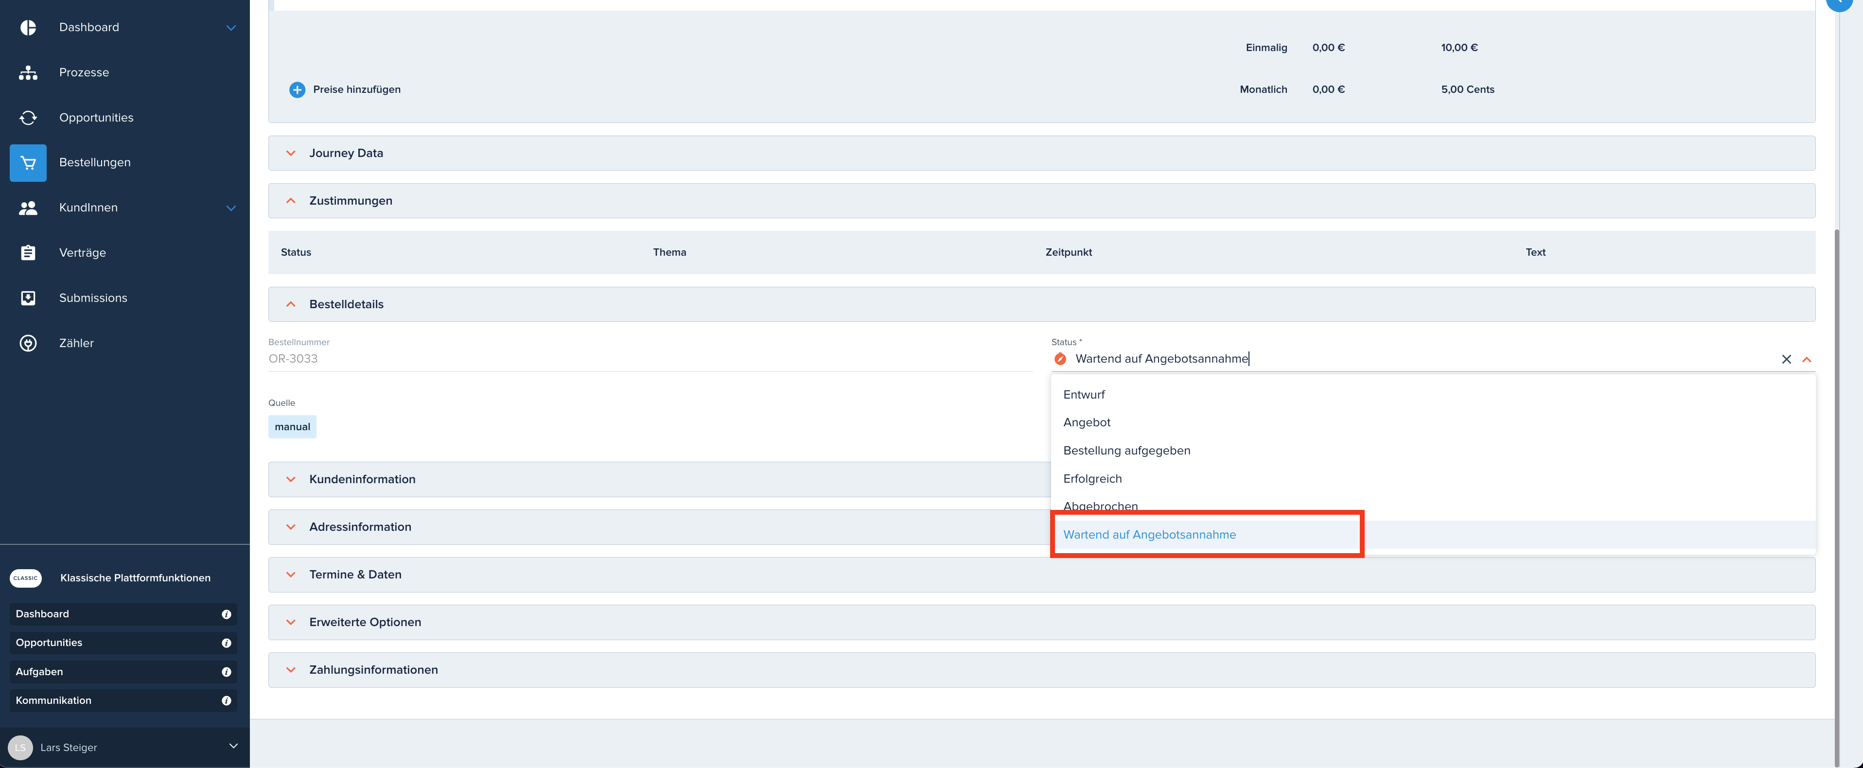Click the manual source tag
The image size is (1863, 768).
(x=292, y=427)
